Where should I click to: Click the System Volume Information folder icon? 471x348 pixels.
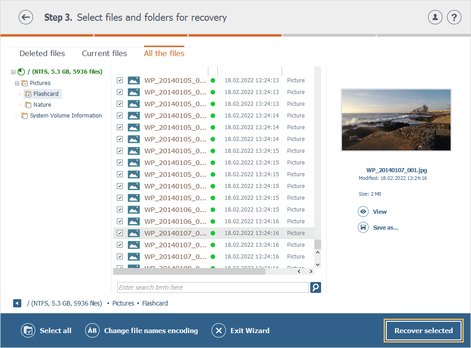pos(24,116)
